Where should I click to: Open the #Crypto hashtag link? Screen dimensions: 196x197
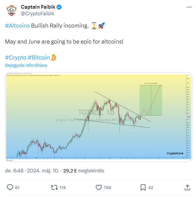tap(16, 57)
